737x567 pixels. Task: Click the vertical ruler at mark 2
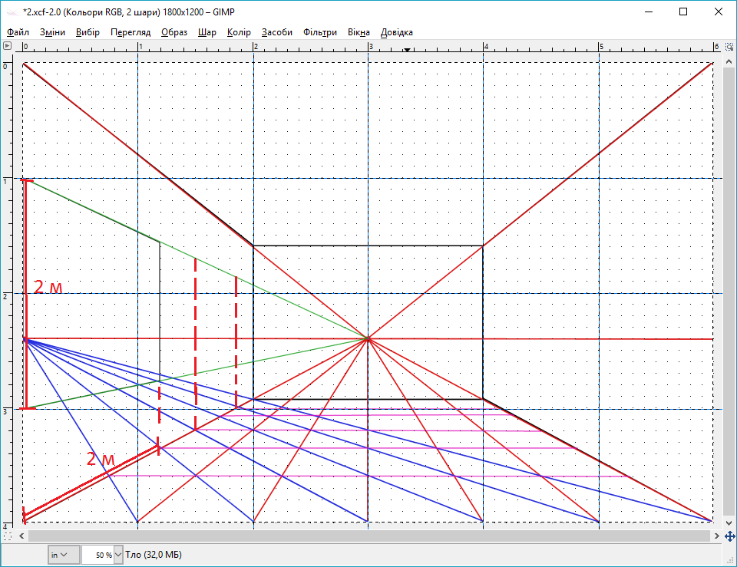coord(5,296)
